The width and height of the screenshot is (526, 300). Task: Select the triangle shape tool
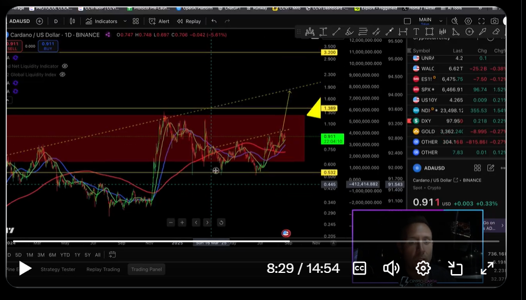tap(456, 32)
